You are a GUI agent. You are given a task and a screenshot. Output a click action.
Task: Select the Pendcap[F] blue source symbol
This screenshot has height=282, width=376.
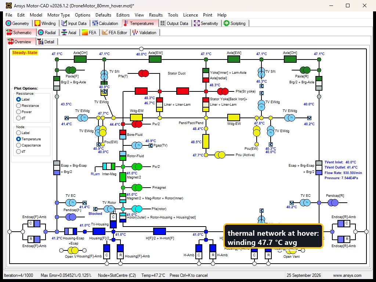(71, 217)
